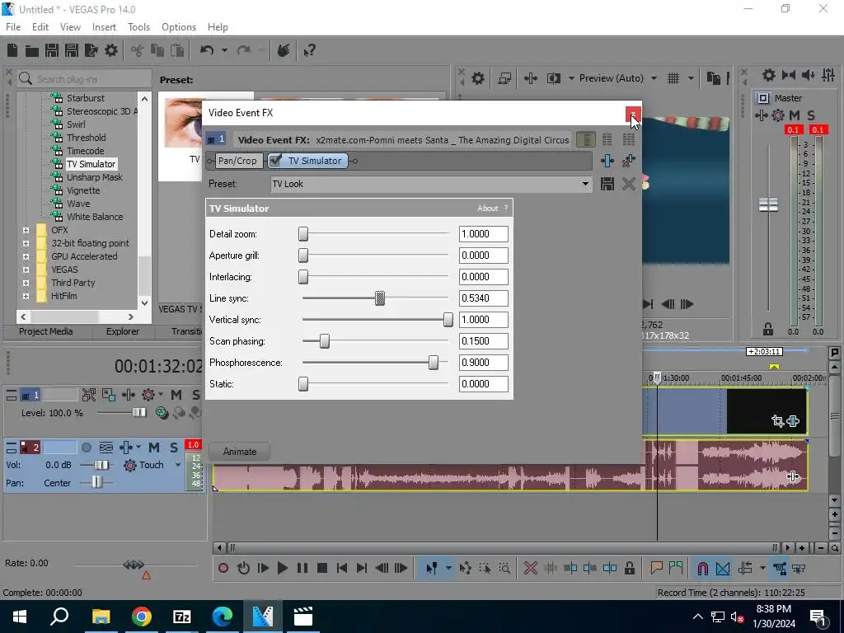Viewport: 844px width, 633px height.
Task: Click the Delete Preset X icon
Action: pyautogui.click(x=628, y=184)
